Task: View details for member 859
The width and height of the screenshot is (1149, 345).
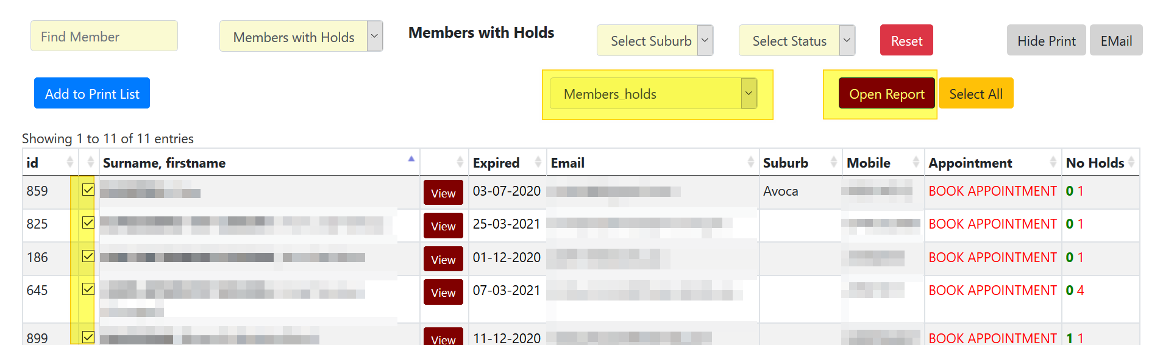Action: [x=443, y=193]
